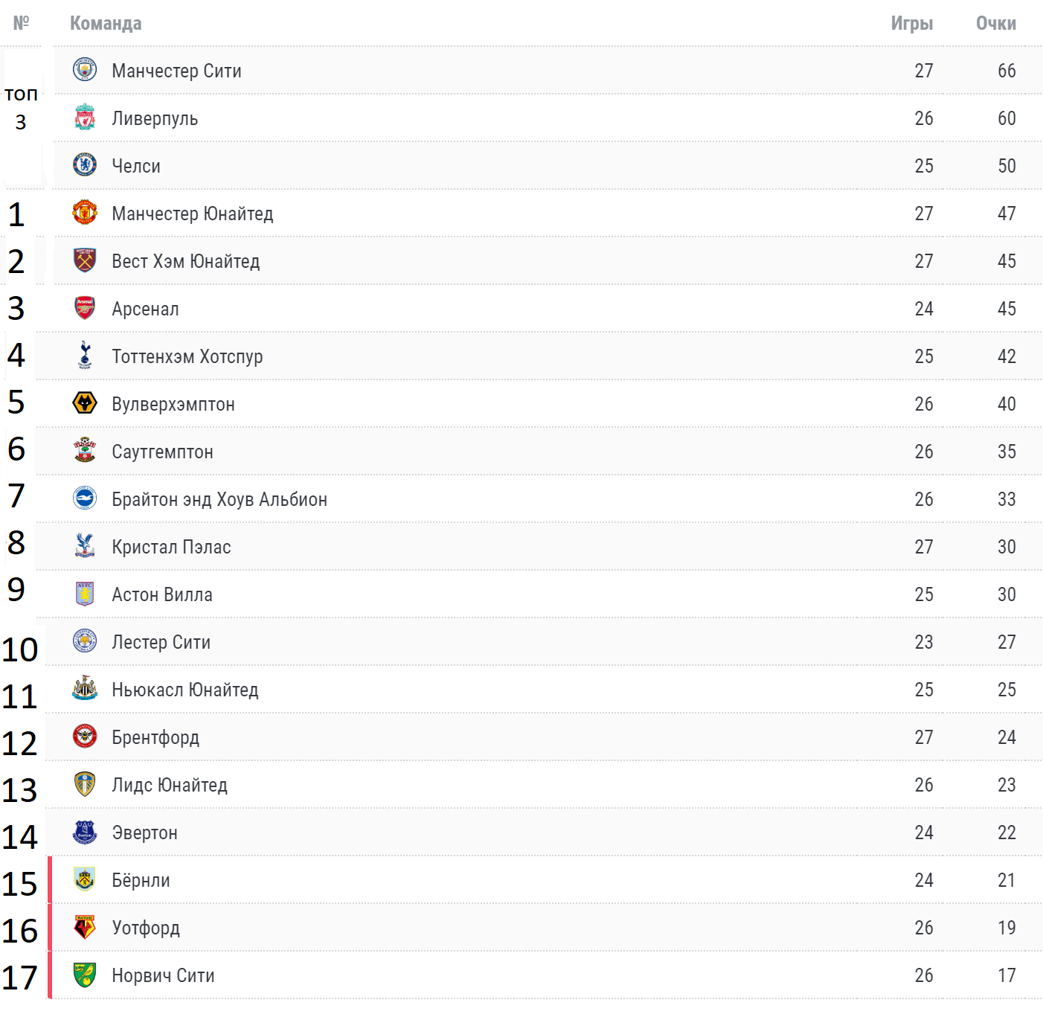Screen dimensions: 1043x1017
Task: Click the Liverpool club crest
Action: (x=85, y=118)
